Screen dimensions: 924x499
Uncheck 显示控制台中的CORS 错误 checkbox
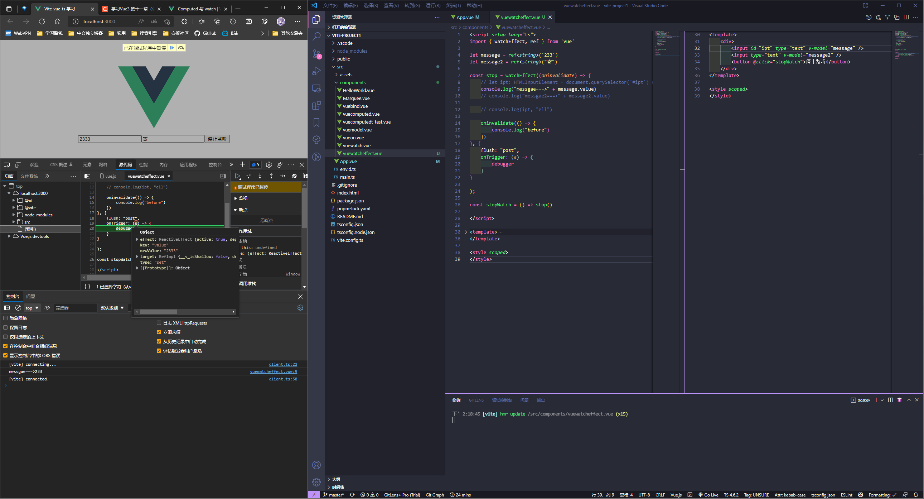coord(5,355)
